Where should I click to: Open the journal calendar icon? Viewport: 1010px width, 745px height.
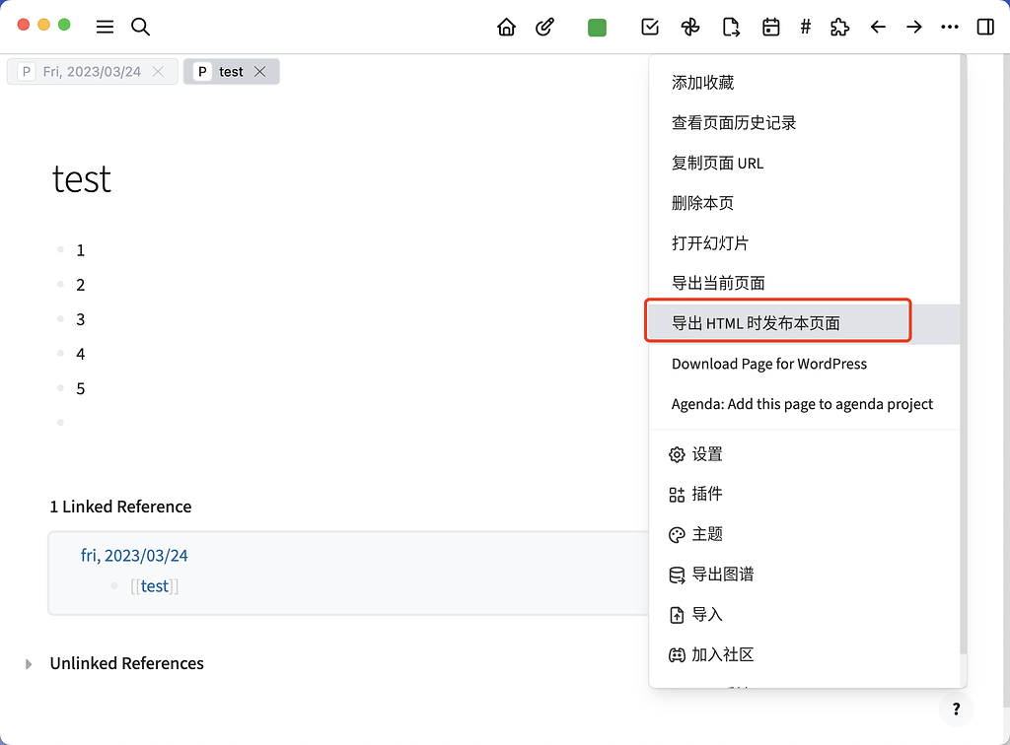(770, 27)
